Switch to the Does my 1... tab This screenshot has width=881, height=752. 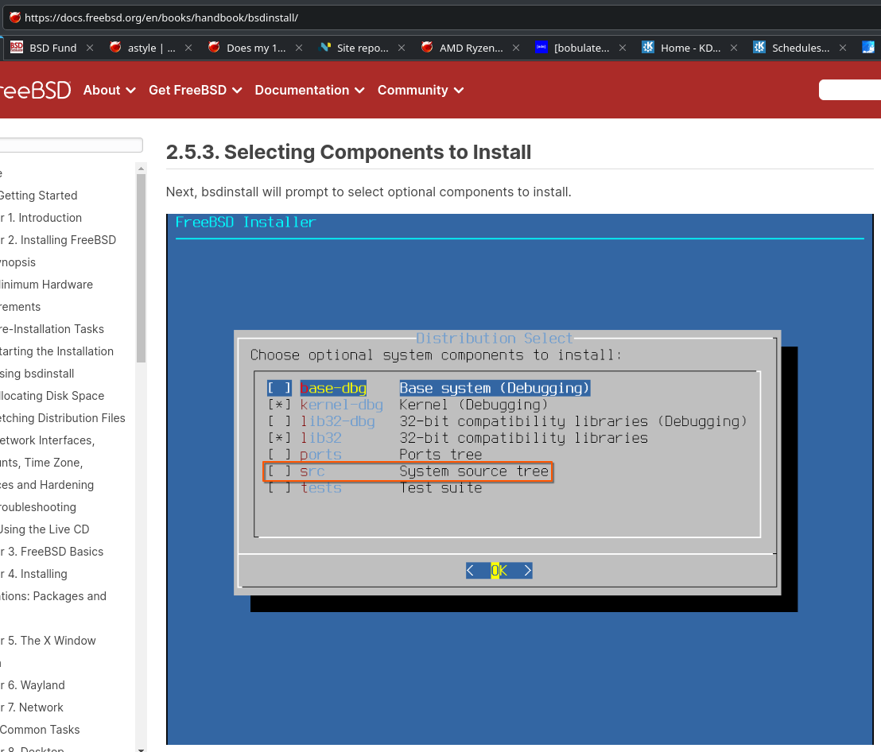coord(254,48)
